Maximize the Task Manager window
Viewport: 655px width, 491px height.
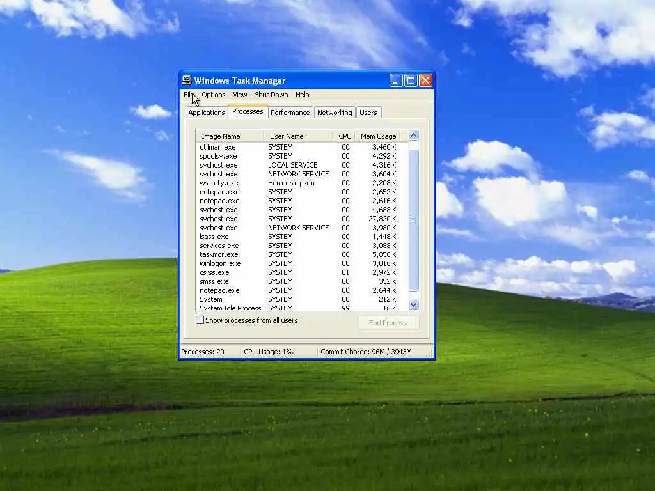[x=411, y=80]
